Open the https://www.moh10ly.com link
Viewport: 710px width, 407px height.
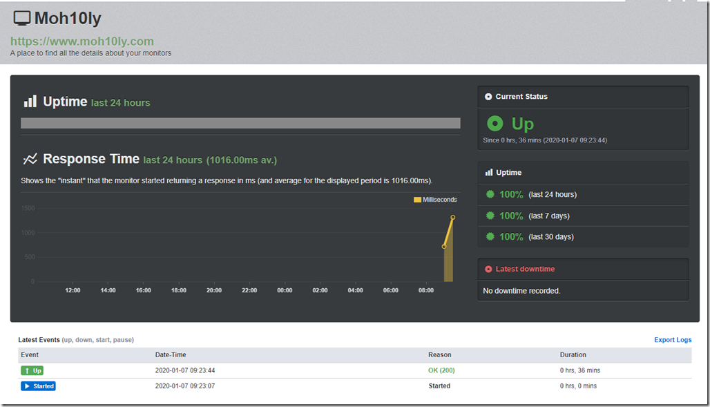(x=81, y=41)
